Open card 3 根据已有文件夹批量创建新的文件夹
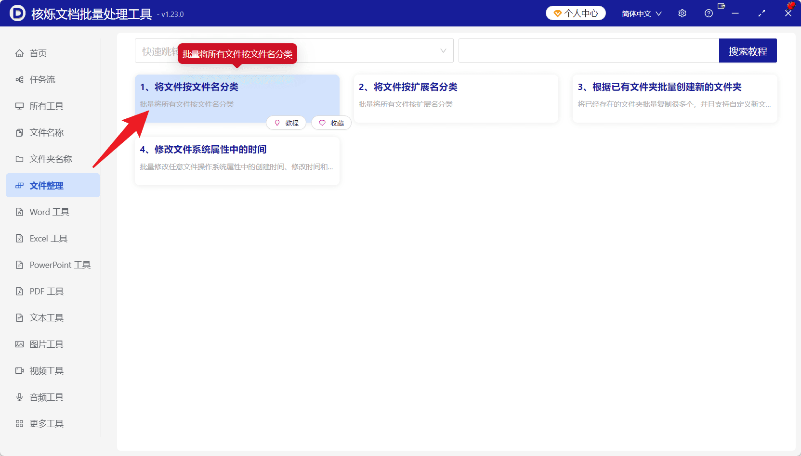801x456 pixels. [x=675, y=99]
